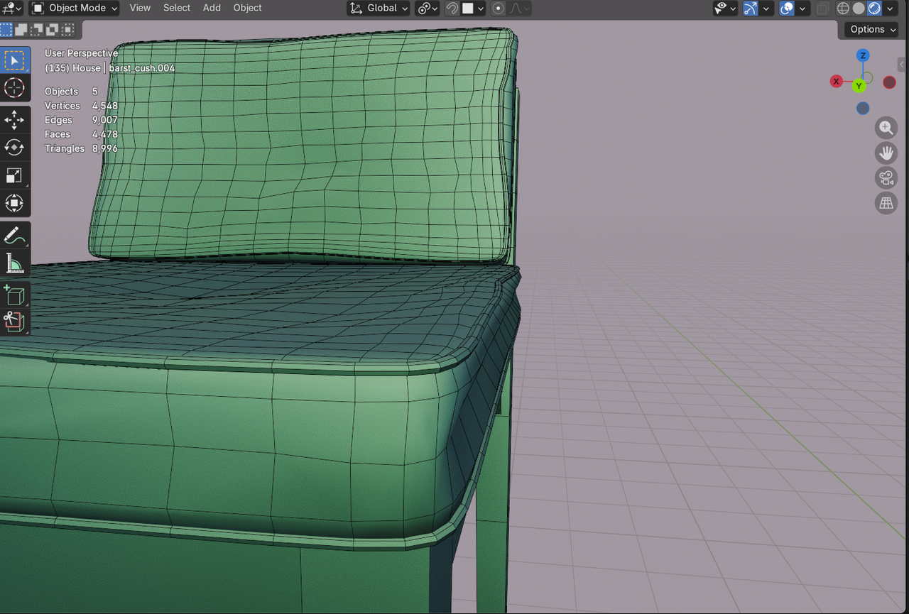Open the editor type selector
Viewport: 909px width, 614px height.
pos(12,8)
